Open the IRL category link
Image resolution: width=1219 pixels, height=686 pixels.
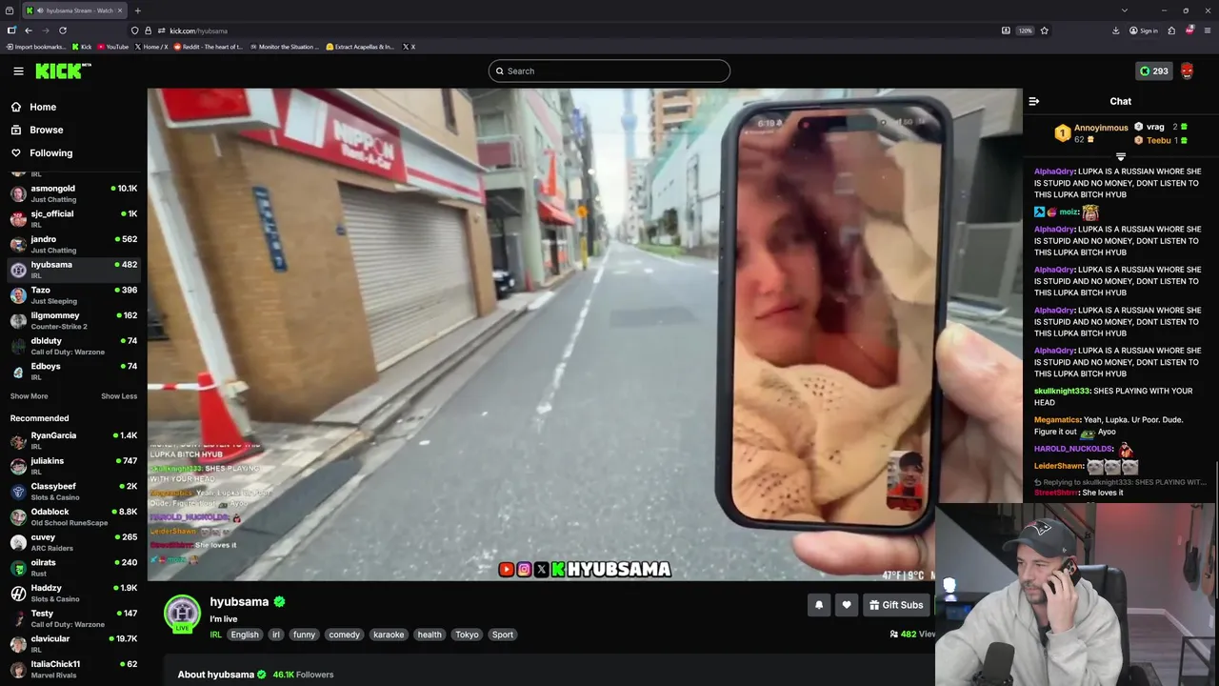216,635
